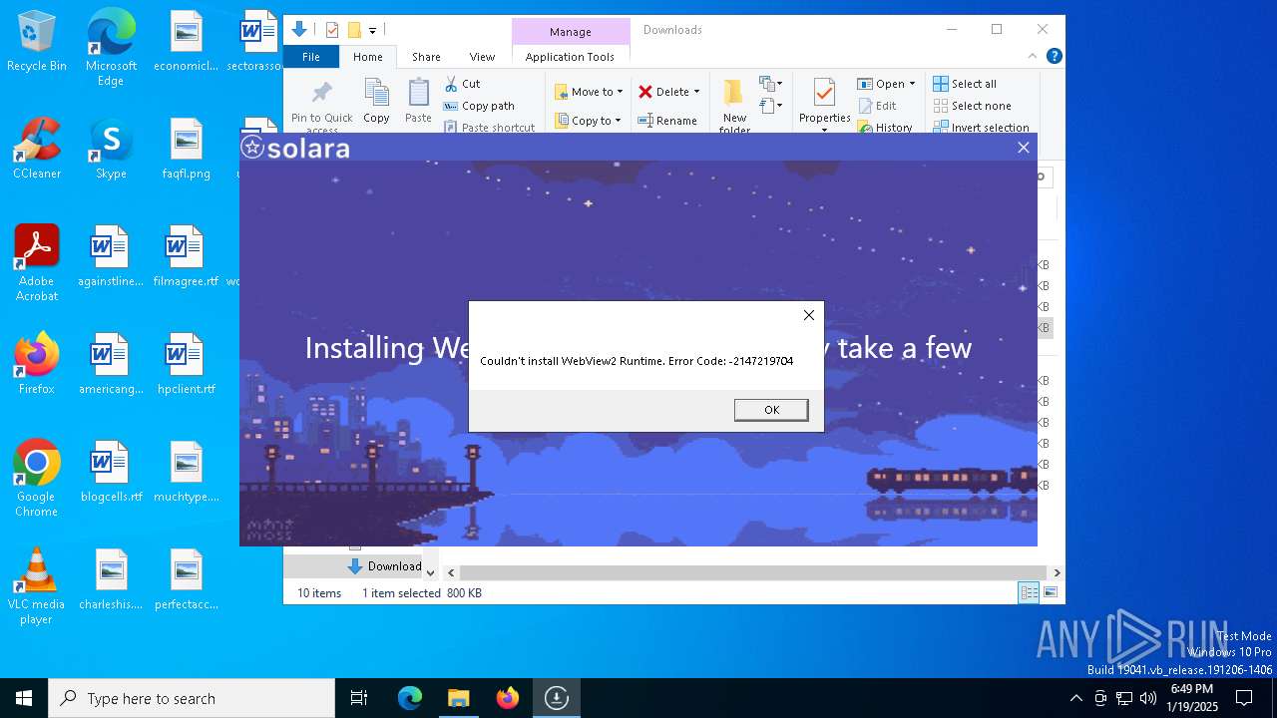Open the notification center icon

(x=1244, y=698)
